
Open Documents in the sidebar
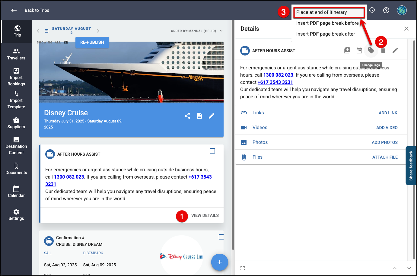click(16, 169)
